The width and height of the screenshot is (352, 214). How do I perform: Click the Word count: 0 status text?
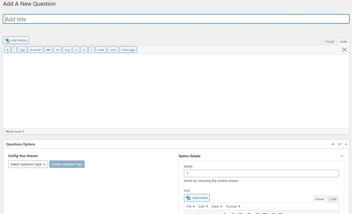click(x=15, y=131)
